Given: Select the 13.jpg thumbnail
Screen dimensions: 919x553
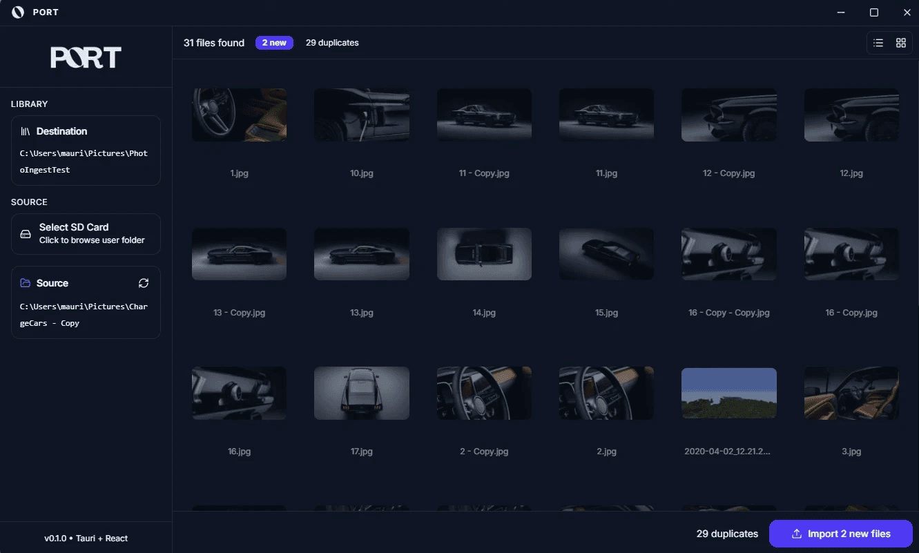Looking at the screenshot, I should [x=362, y=254].
